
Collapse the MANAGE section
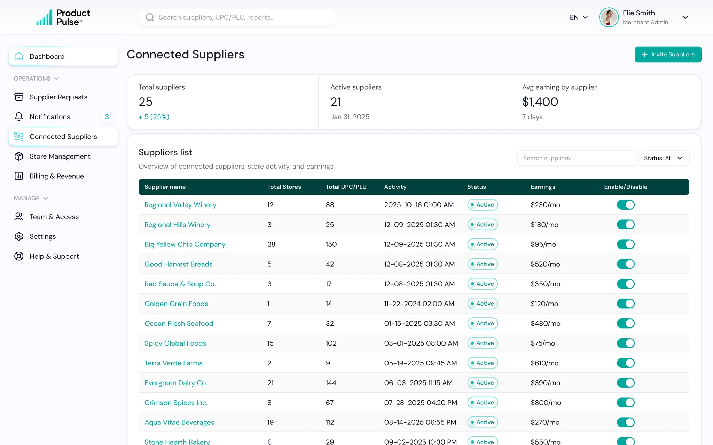[31, 198]
